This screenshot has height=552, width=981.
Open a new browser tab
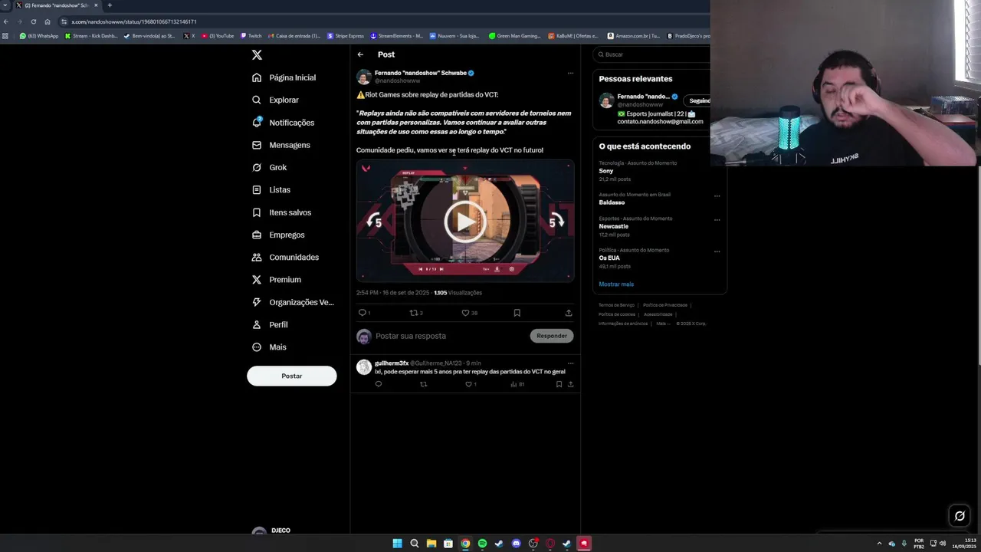point(110,5)
